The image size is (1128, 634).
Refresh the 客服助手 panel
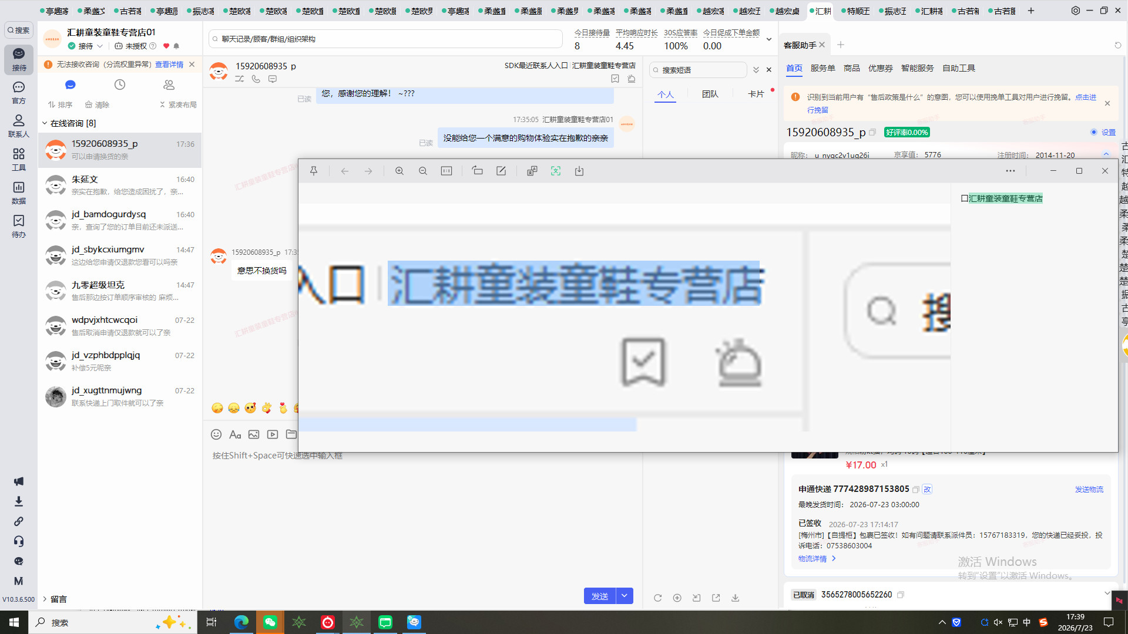pyautogui.click(x=1118, y=45)
